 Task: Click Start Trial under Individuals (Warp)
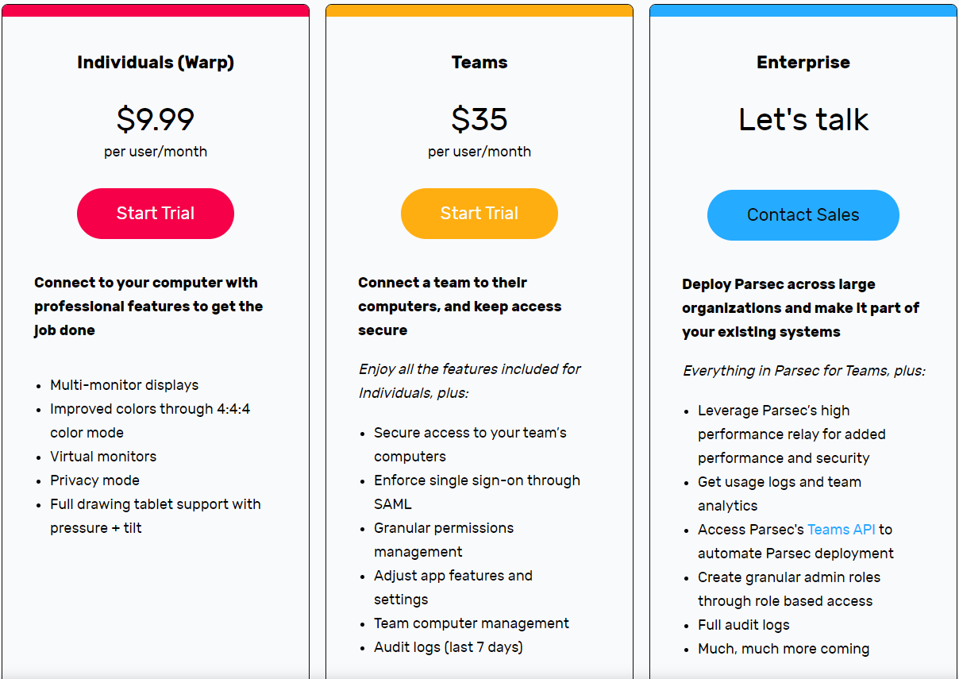(156, 214)
